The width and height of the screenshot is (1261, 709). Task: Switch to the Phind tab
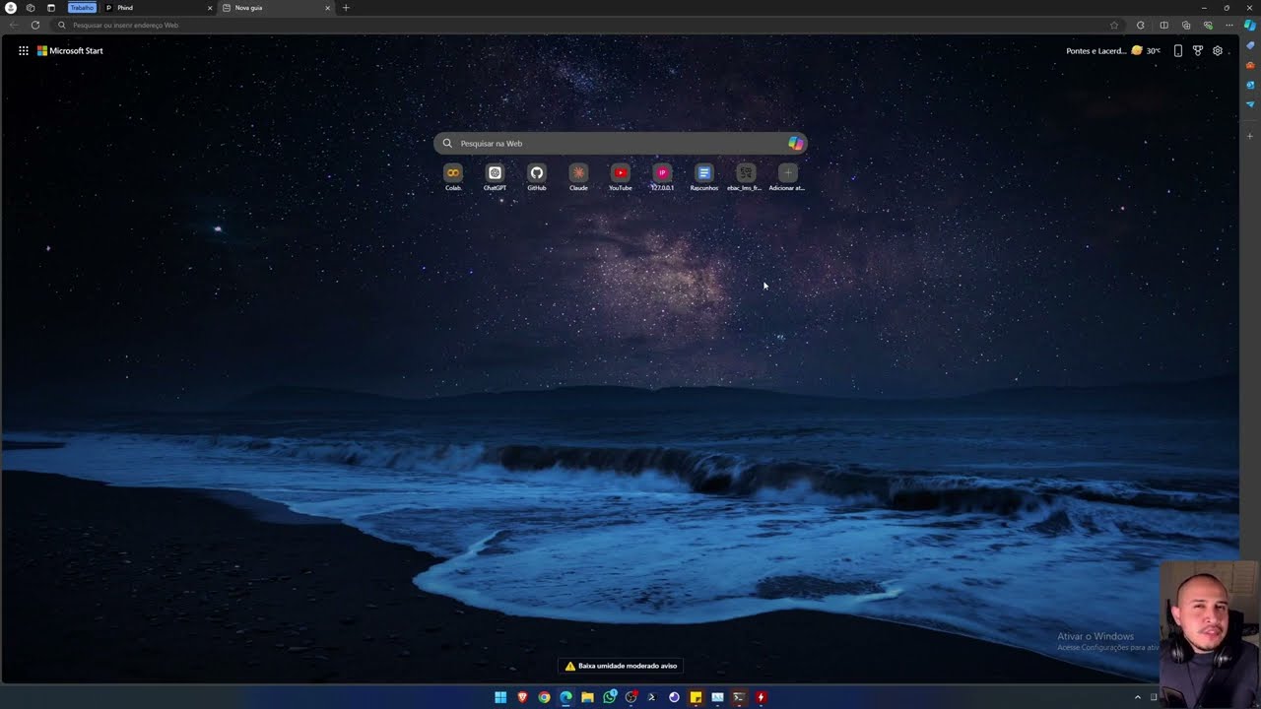click(158, 8)
